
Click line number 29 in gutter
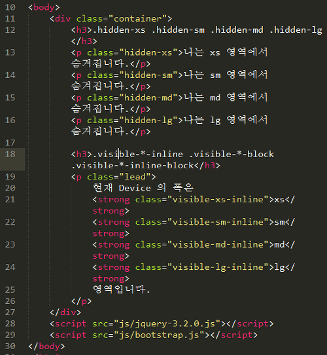tap(10, 335)
